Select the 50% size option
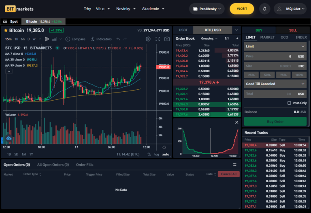 (267, 75)
